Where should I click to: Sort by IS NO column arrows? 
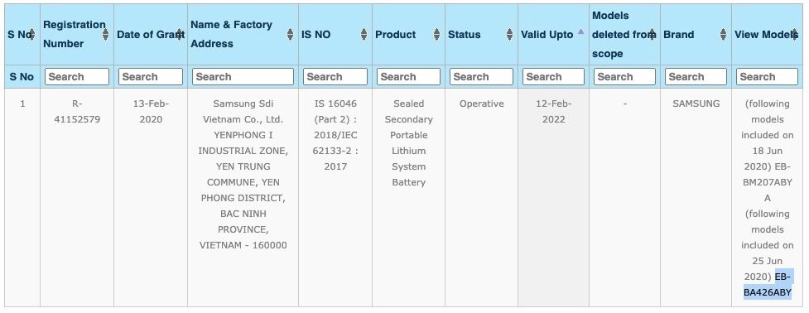tap(364, 35)
